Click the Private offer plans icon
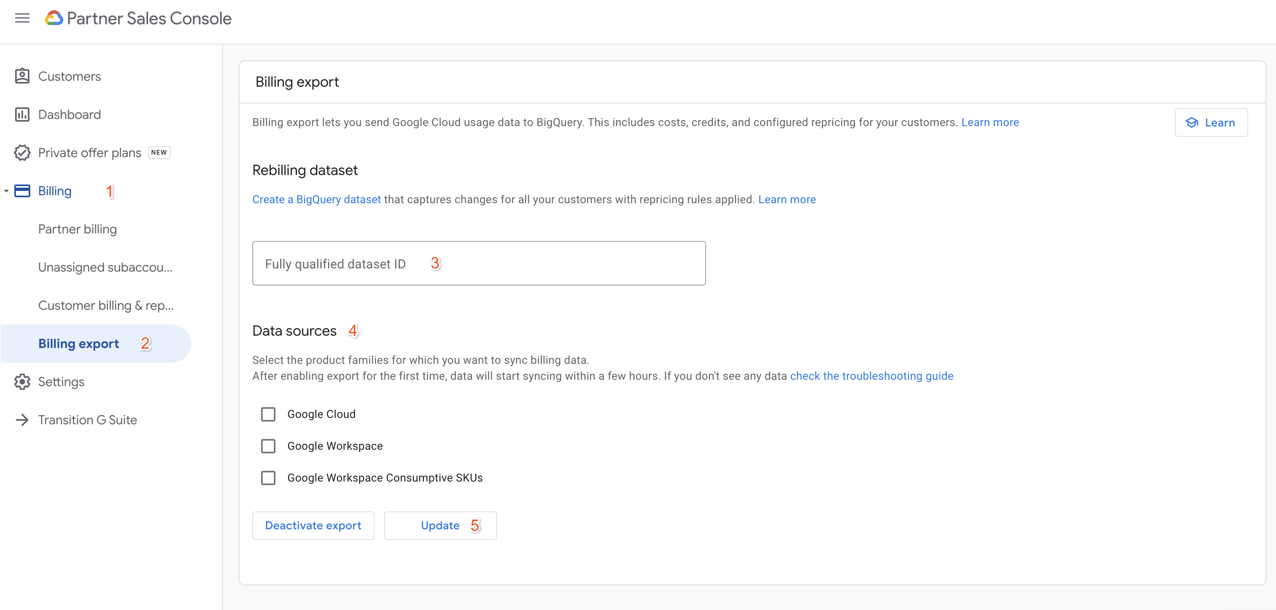Viewport: 1276px width, 610px height. (22, 152)
